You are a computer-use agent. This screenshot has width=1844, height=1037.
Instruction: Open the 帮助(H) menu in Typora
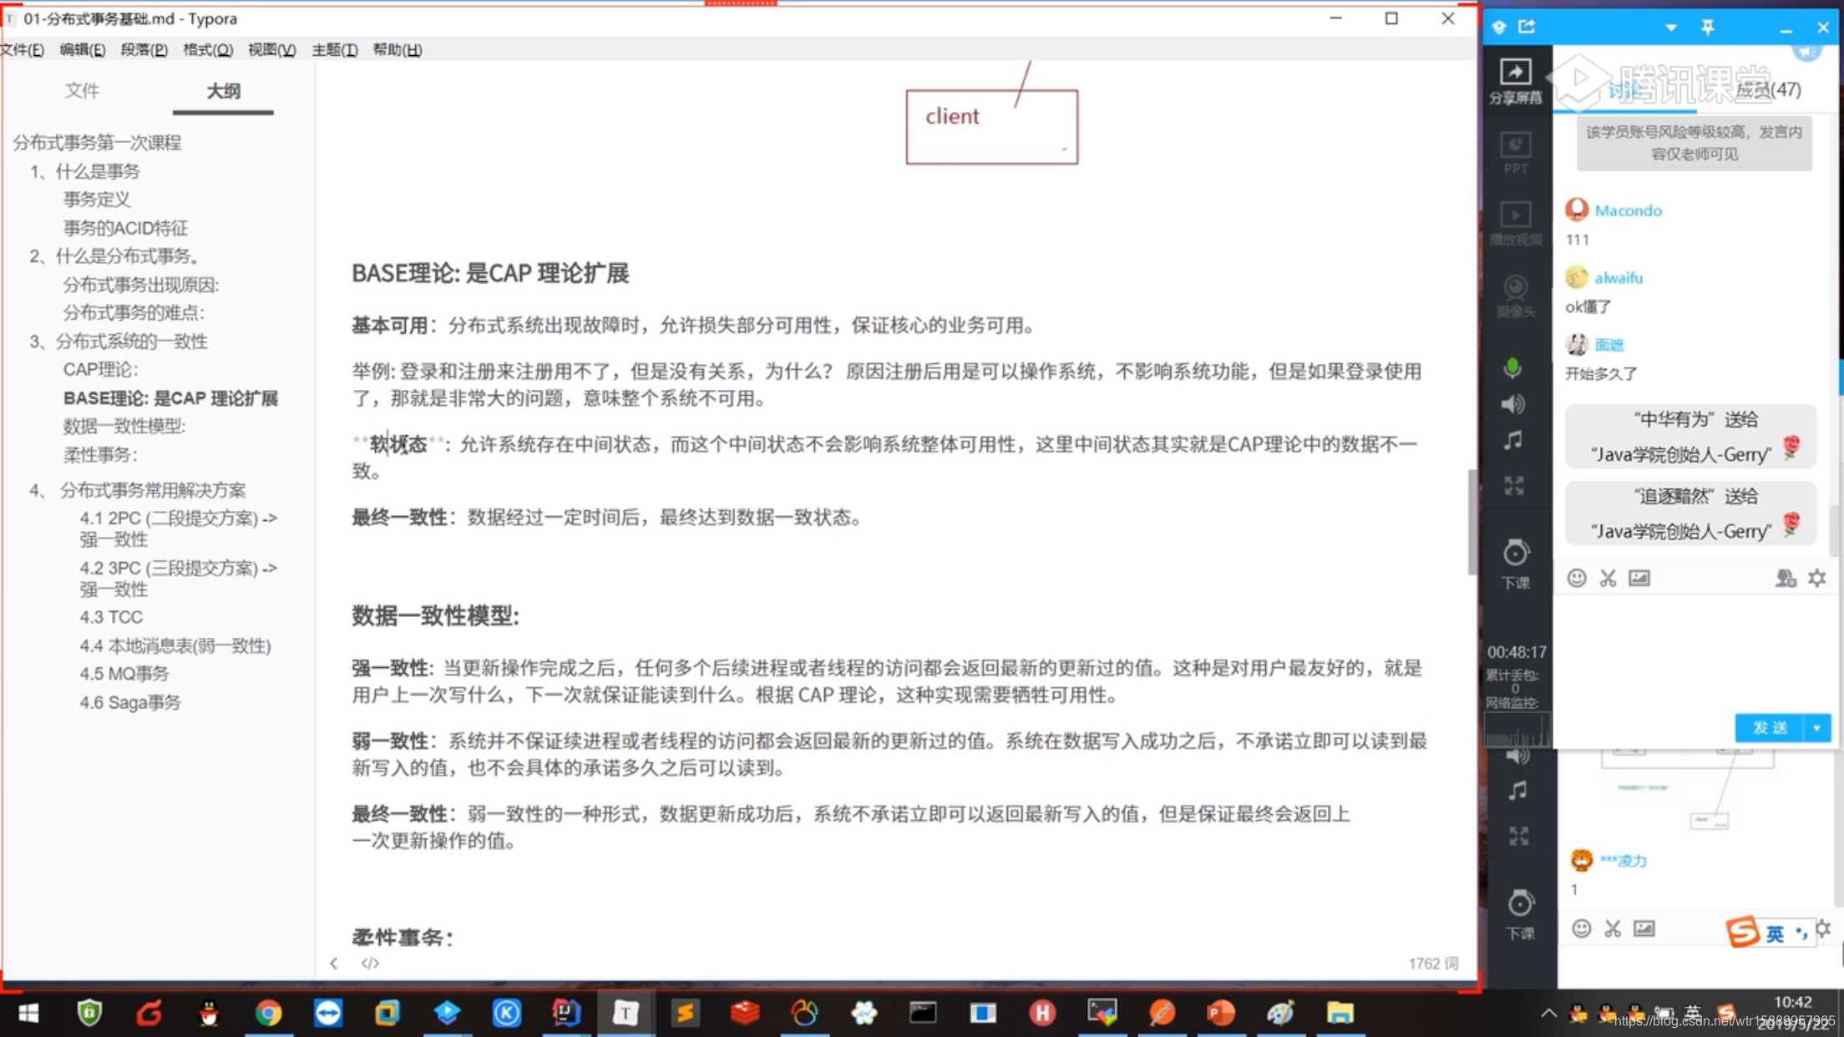[397, 50]
